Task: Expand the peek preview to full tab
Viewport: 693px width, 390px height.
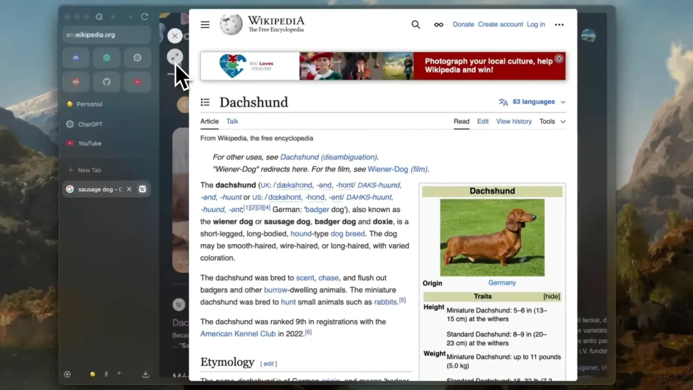Action: [175, 57]
